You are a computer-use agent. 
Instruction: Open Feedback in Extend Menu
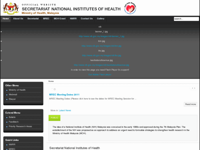14,122
